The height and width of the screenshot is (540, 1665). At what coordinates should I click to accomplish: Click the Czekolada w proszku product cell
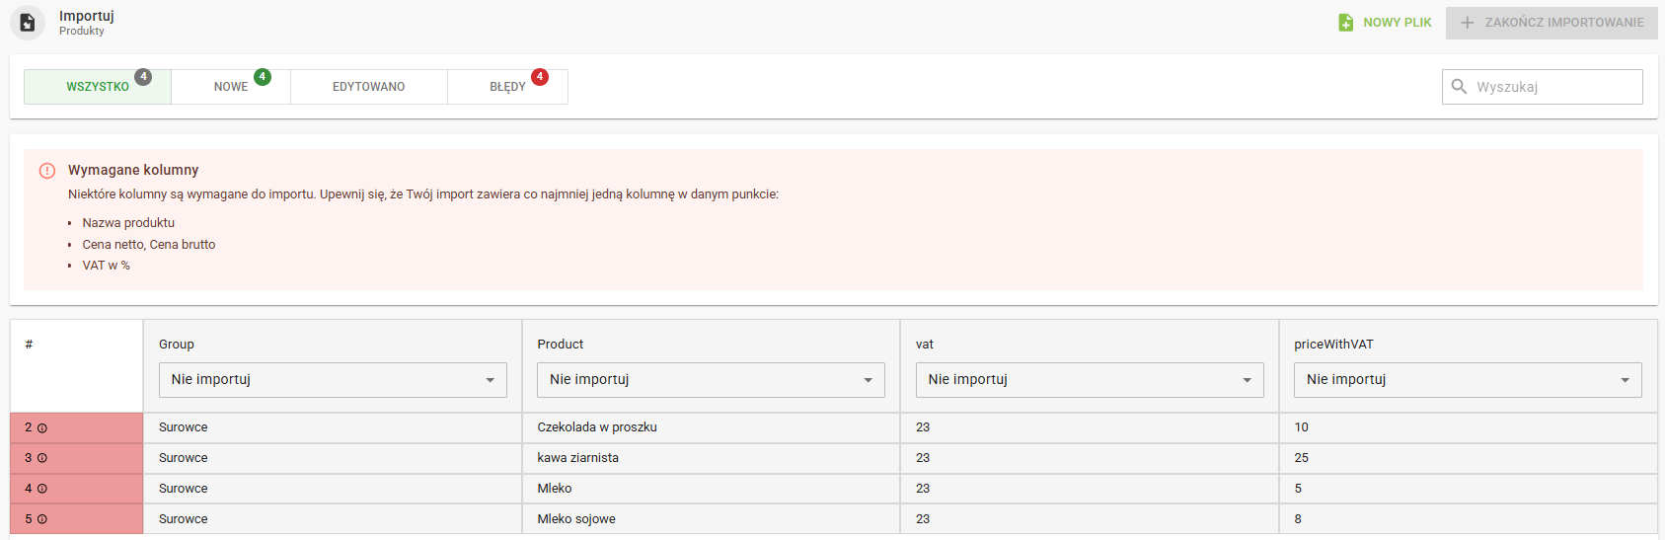(597, 427)
